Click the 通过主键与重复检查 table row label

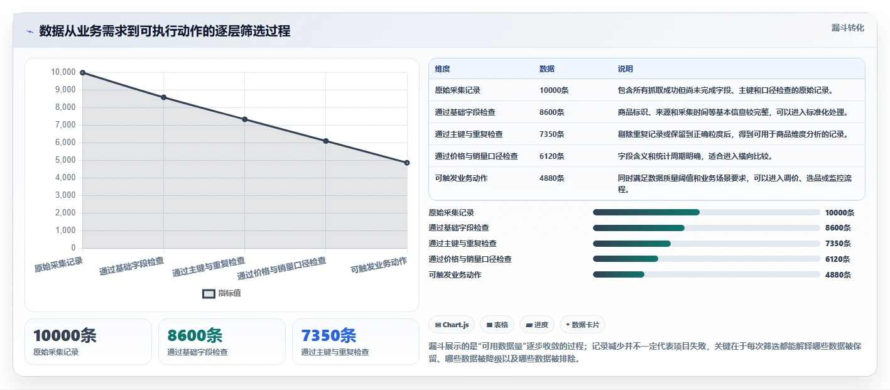point(469,134)
